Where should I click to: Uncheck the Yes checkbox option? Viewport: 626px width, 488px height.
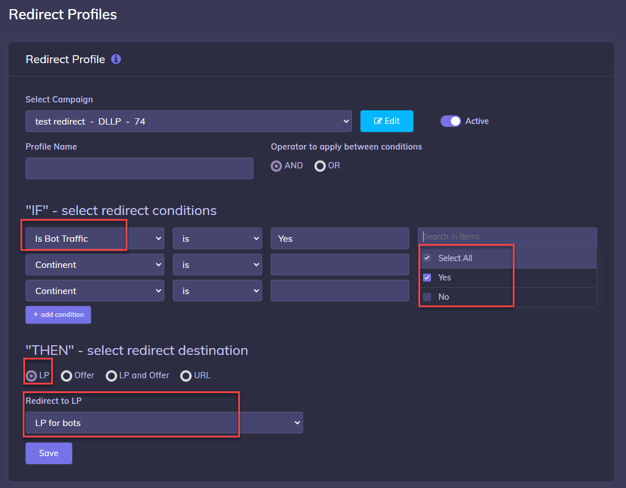pos(427,278)
